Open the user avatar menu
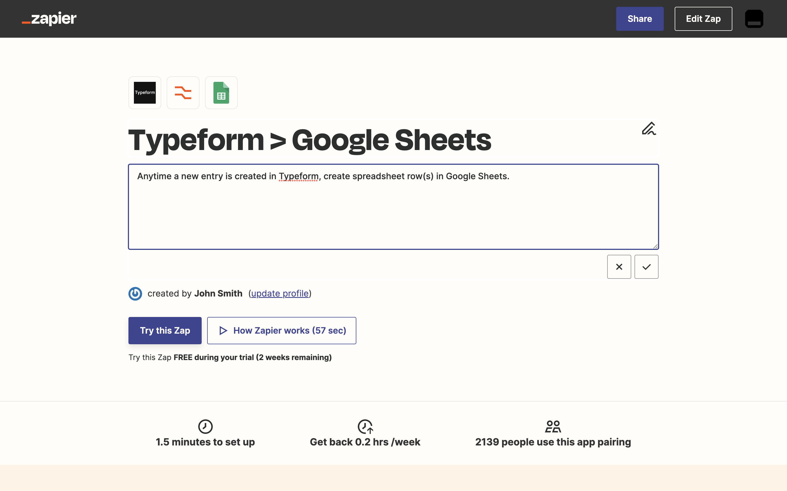Image resolution: width=787 pixels, height=491 pixels. (754, 19)
